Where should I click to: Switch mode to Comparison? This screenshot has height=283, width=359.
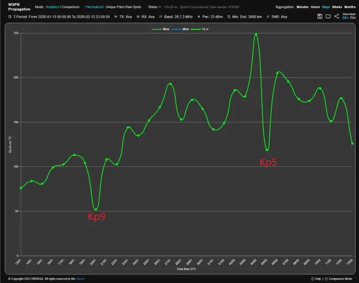pyautogui.click(x=70, y=7)
